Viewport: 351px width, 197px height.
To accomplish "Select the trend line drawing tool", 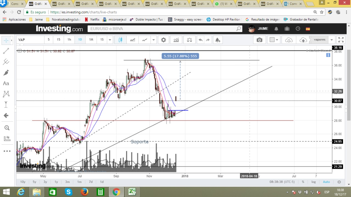I will [6, 51].
